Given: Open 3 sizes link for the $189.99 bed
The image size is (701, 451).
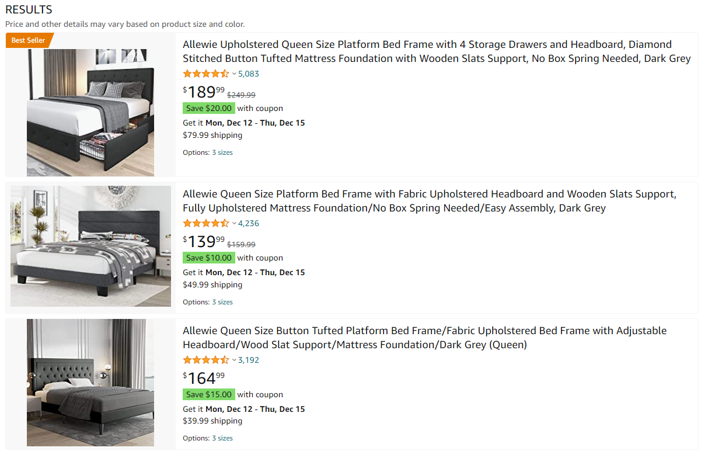Looking at the screenshot, I should pos(222,152).
